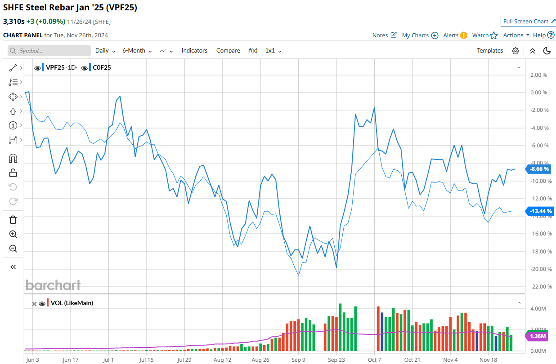
Task: Delete drawings with the trash icon
Action: coord(13,220)
